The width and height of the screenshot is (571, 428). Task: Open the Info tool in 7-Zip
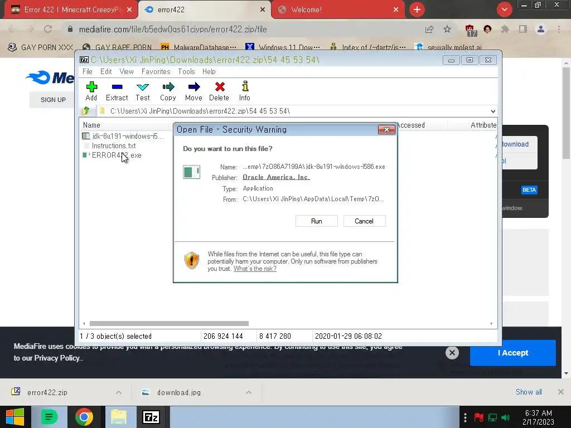pos(245,91)
